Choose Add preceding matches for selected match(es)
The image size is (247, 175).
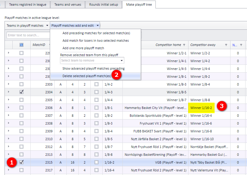[x=96, y=33]
